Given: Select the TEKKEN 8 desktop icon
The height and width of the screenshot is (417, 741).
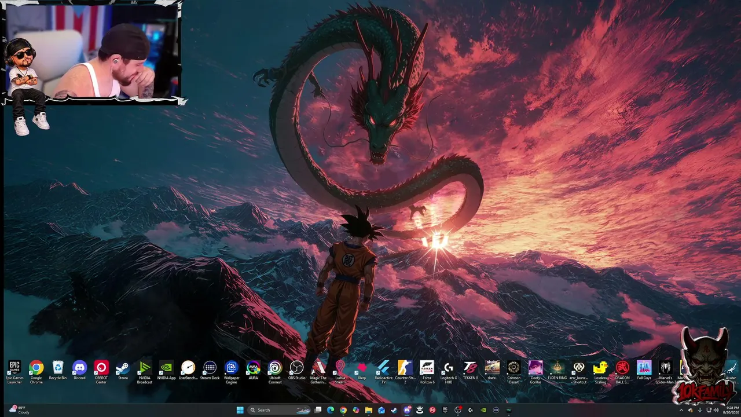Looking at the screenshot, I should point(470,370).
